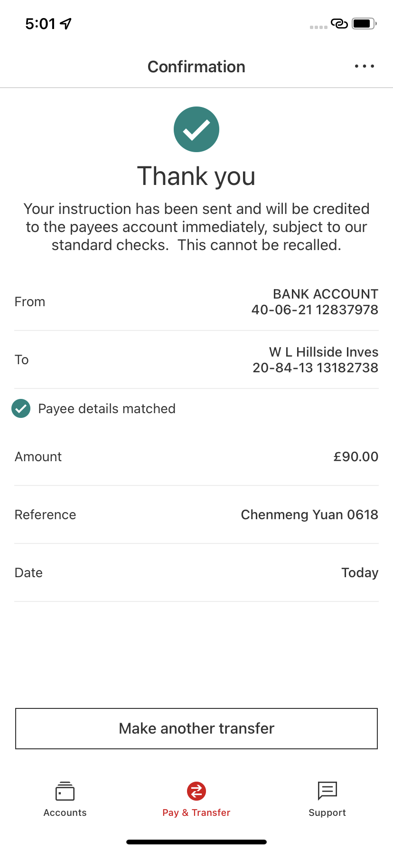393x852 pixels.
Task: Tap the red Pay & Transfer icon
Action: (x=196, y=791)
